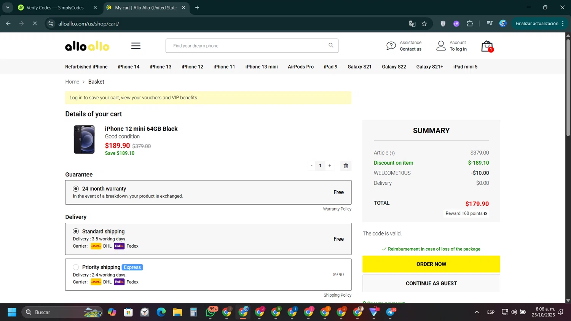This screenshot has height=321, width=571.
Task: Show hidden system tray icons
Action: (477, 312)
